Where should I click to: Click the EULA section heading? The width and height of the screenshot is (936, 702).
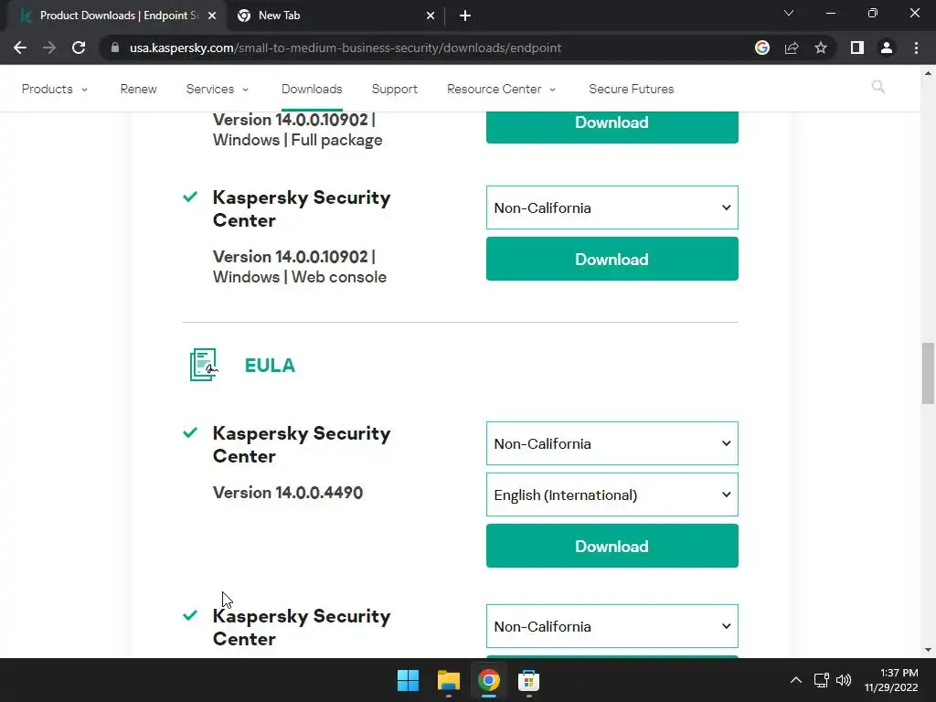tap(270, 366)
